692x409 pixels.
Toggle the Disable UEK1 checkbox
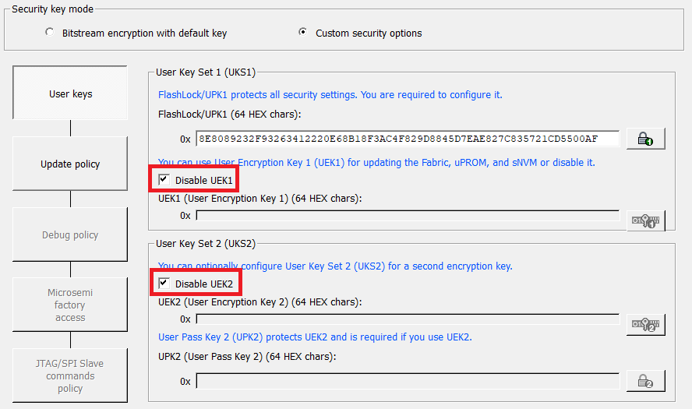[x=164, y=180]
